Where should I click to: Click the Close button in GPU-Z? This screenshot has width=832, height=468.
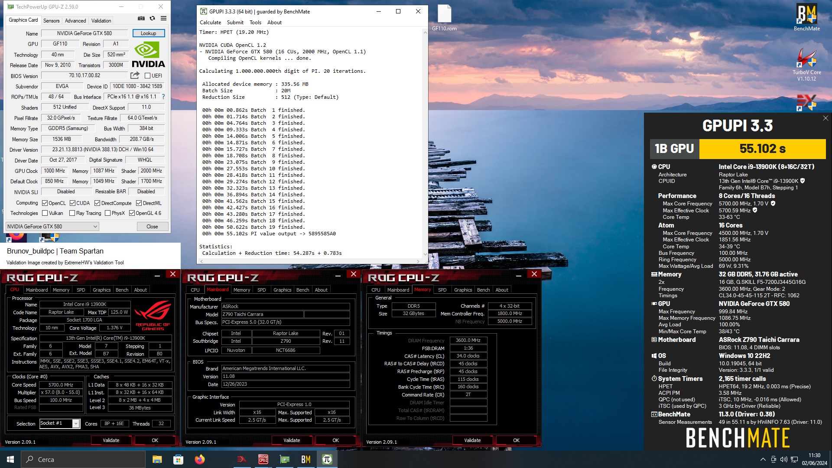[152, 226]
